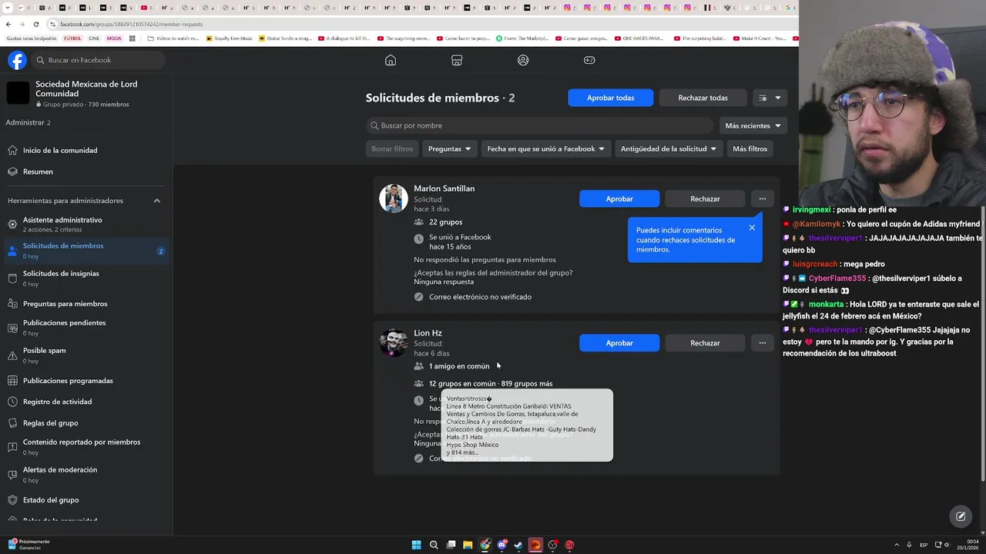The width and height of the screenshot is (986, 554).
Task: Reject Lion Hz's request
Action: tap(705, 343)
